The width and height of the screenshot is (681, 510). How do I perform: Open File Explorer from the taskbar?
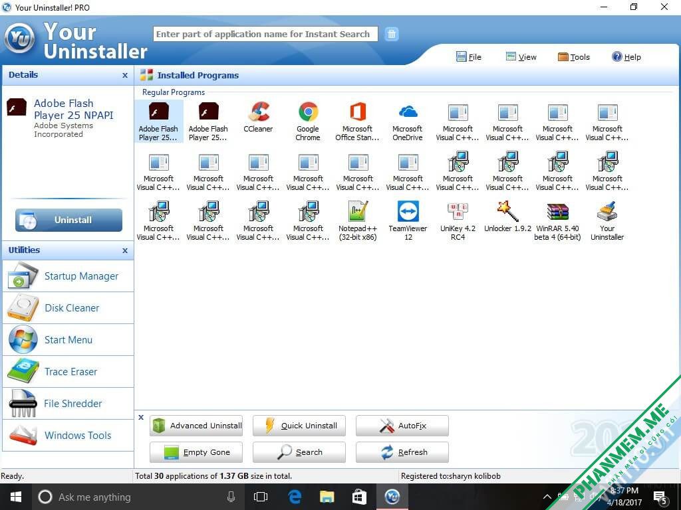(x=327, y=497)
